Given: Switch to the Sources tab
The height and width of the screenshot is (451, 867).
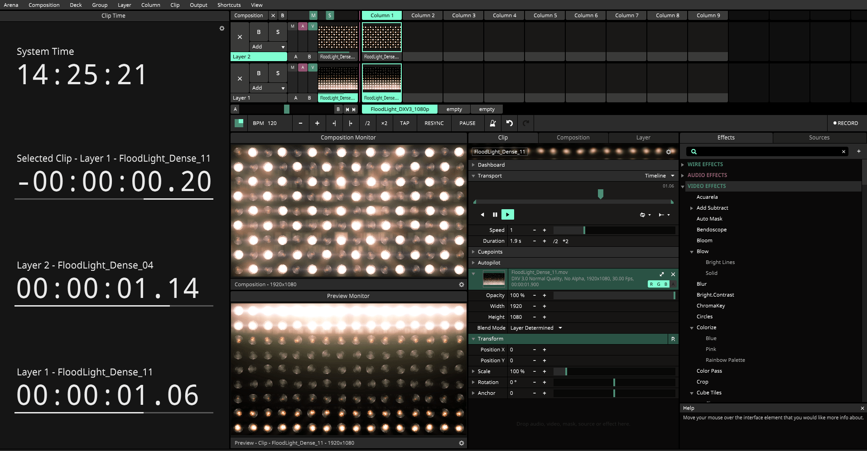Looking at the screenshot, I should [819, 138].
